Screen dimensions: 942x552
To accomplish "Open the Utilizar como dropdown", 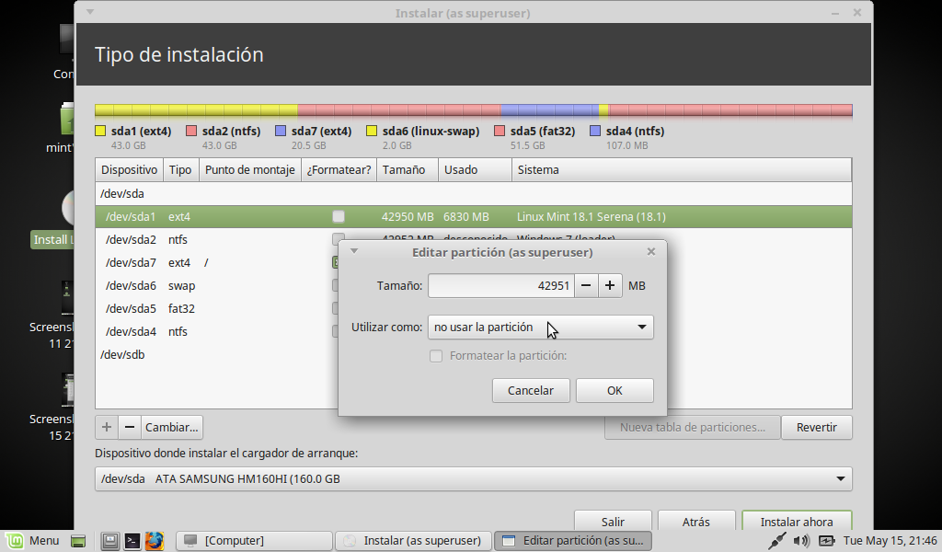I will coord(540,327).
